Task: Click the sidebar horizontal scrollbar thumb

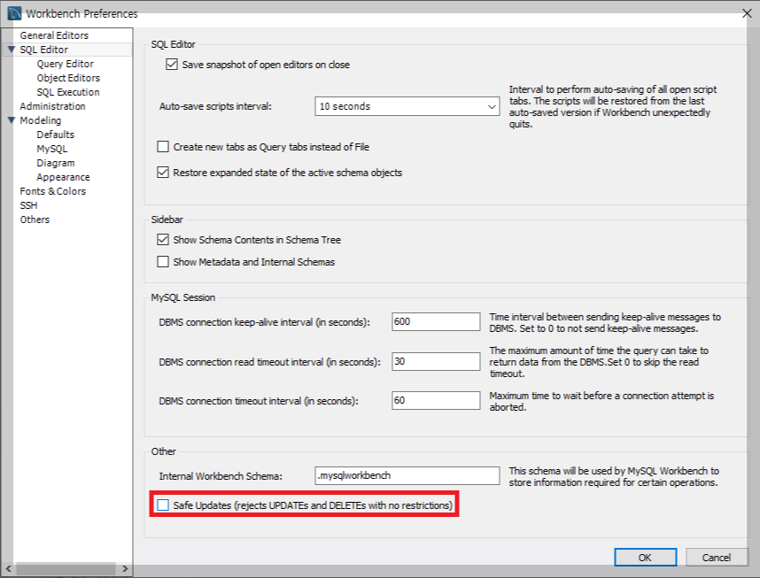Action: [66, 569]
